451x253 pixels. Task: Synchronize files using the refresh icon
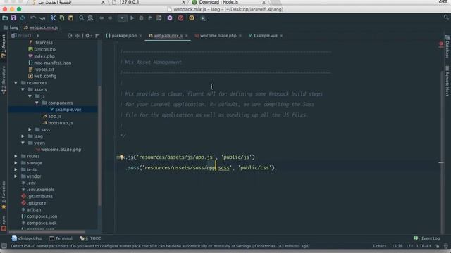click(x=22, y=18)
